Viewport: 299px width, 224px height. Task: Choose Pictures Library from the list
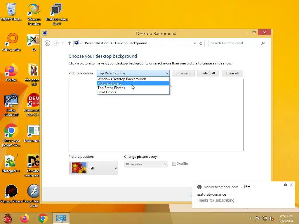click(x=133, y=83)
